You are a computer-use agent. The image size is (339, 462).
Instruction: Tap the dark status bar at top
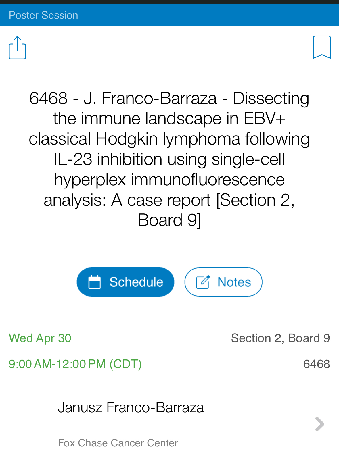[169, 2]
